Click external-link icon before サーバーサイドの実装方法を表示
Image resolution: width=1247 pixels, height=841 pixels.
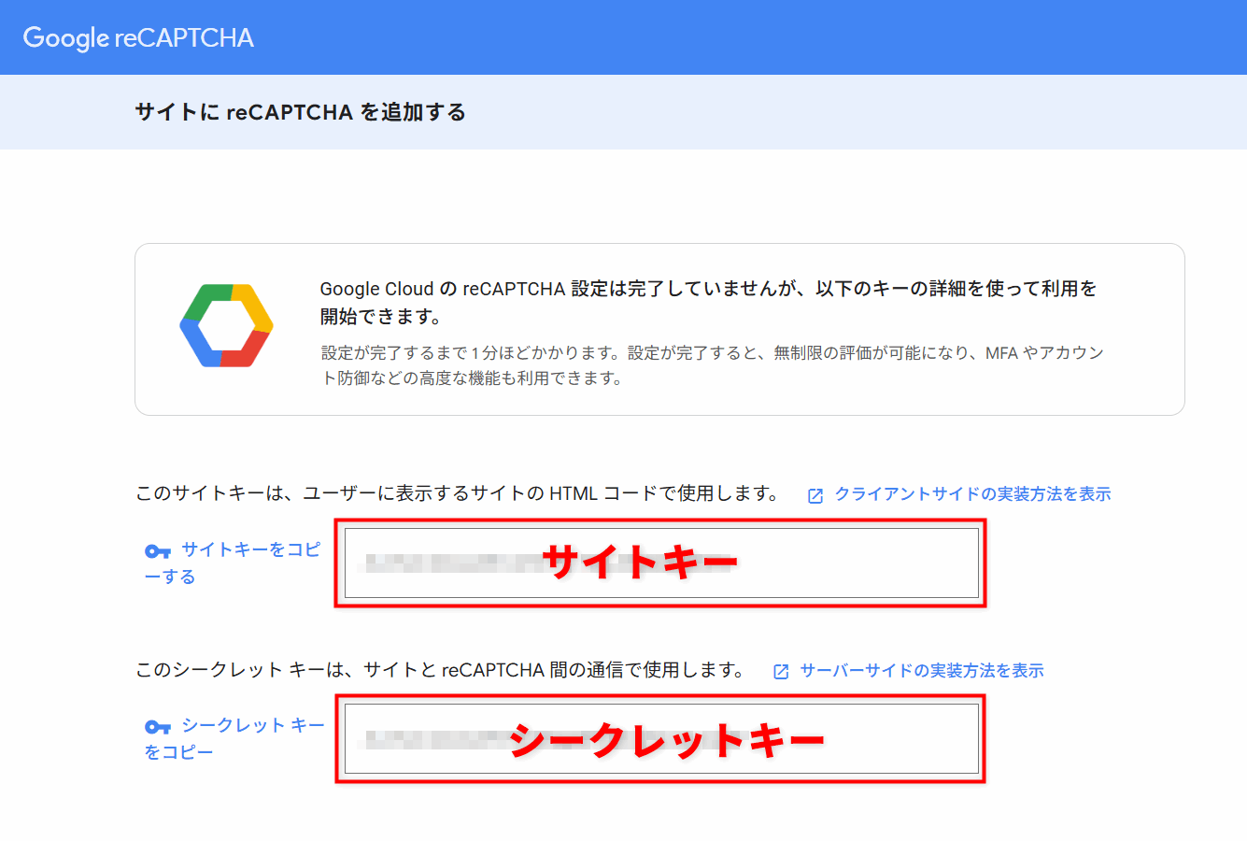[x=781, y=672]
